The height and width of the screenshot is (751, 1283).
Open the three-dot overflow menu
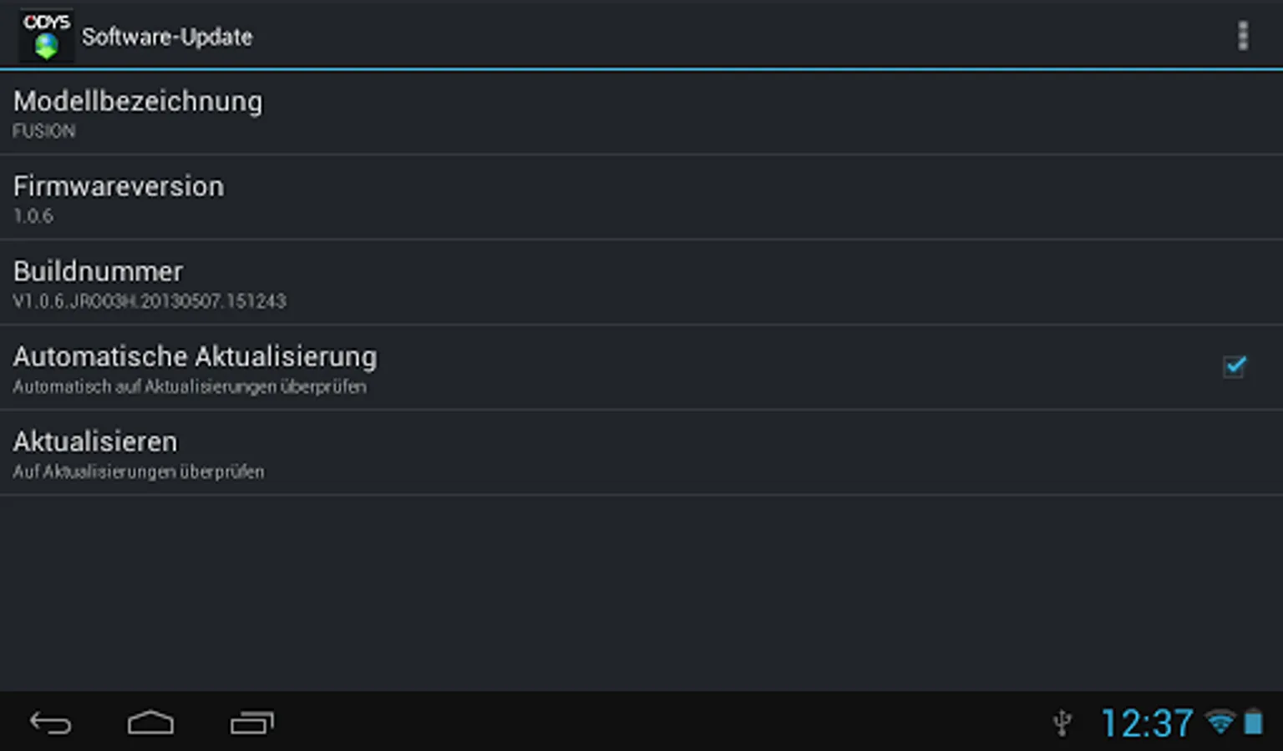pos(1242,36)
